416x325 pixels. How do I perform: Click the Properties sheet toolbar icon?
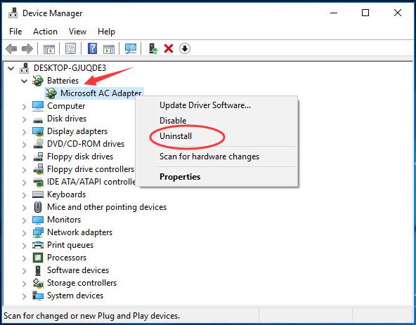(70, 48)
